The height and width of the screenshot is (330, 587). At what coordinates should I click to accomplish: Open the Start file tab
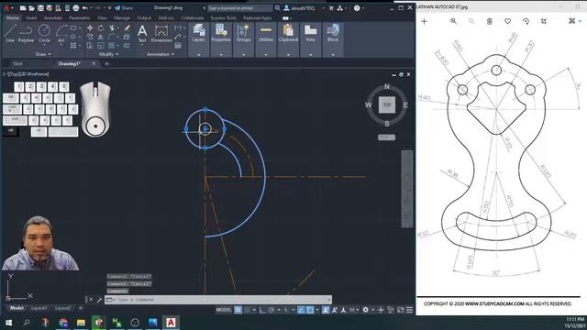click(x=17, y=63)
